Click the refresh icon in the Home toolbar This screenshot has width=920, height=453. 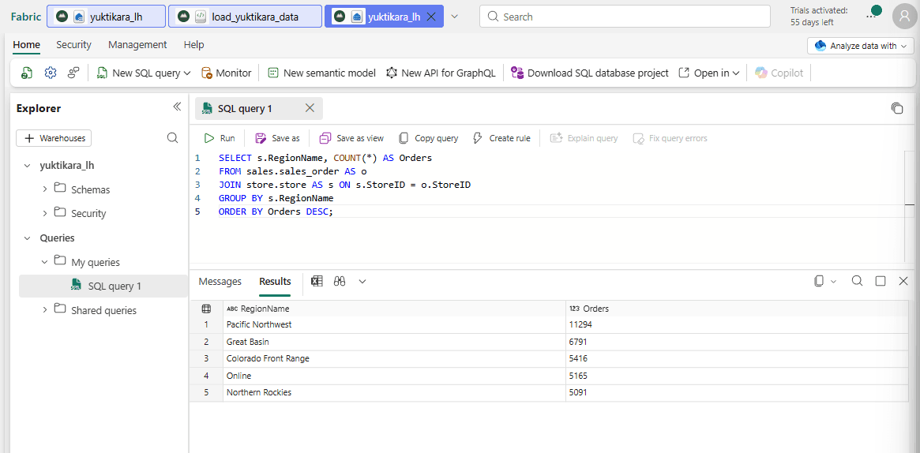coord(26,73)
